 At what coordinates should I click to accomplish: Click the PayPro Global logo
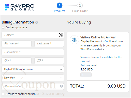click(20, 7)
